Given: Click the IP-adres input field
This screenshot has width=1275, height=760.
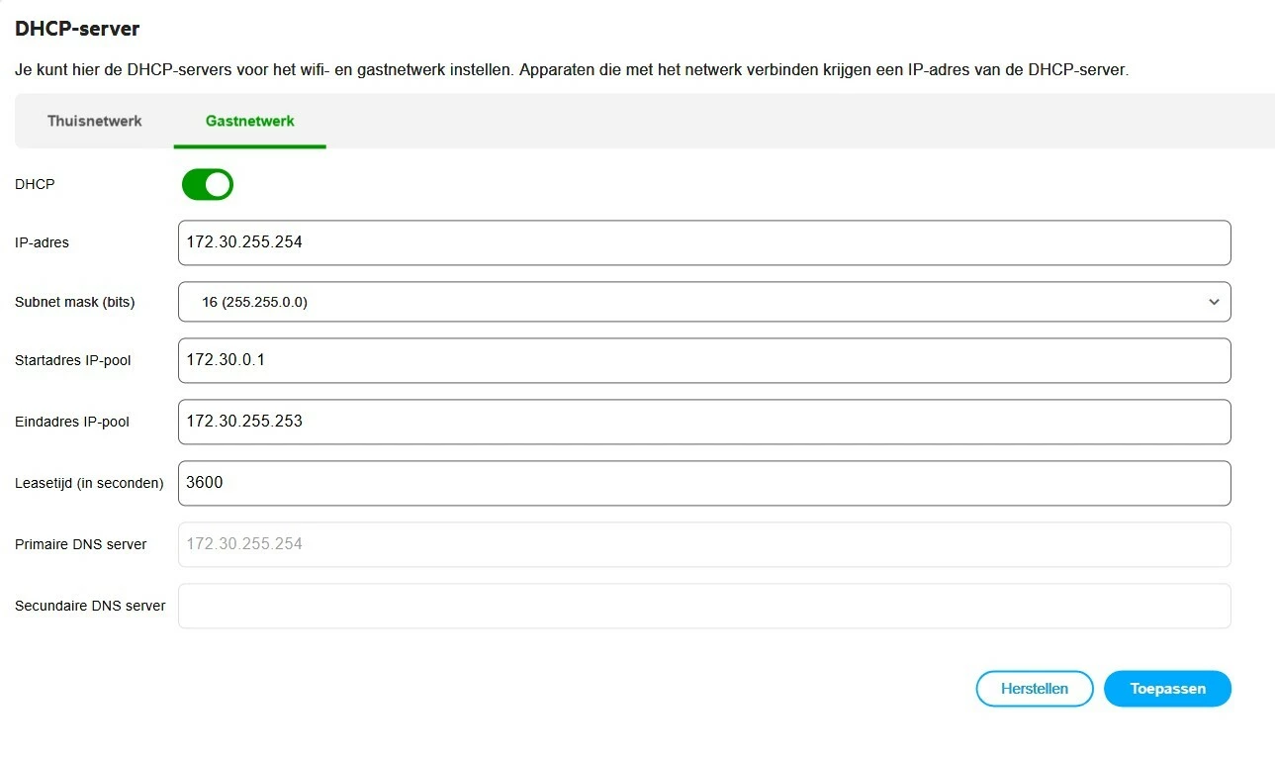Looking at the screenshot, I should click(x=704, y=242).
